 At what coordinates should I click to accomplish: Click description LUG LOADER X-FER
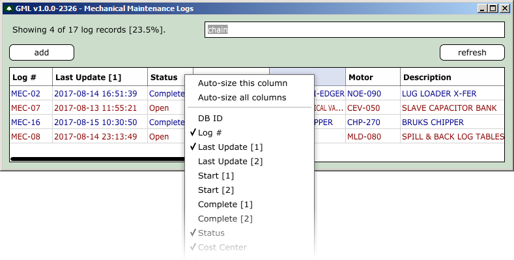point(439,94)
